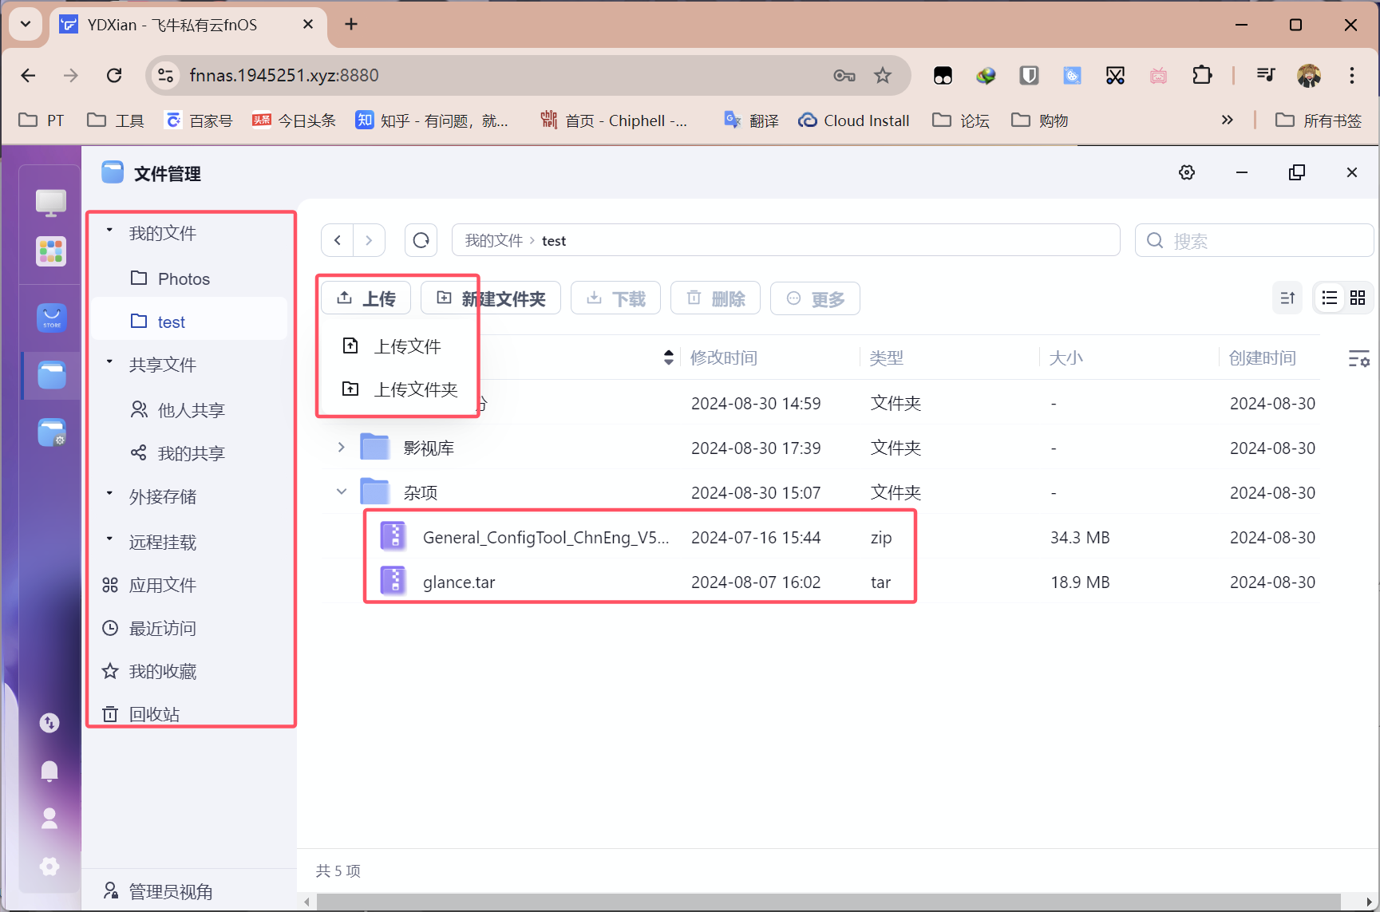The image size is (1380, 912).
Task: Select the Photos folder in sidebar
Action: pyautogui.click(x=189, y=278)
